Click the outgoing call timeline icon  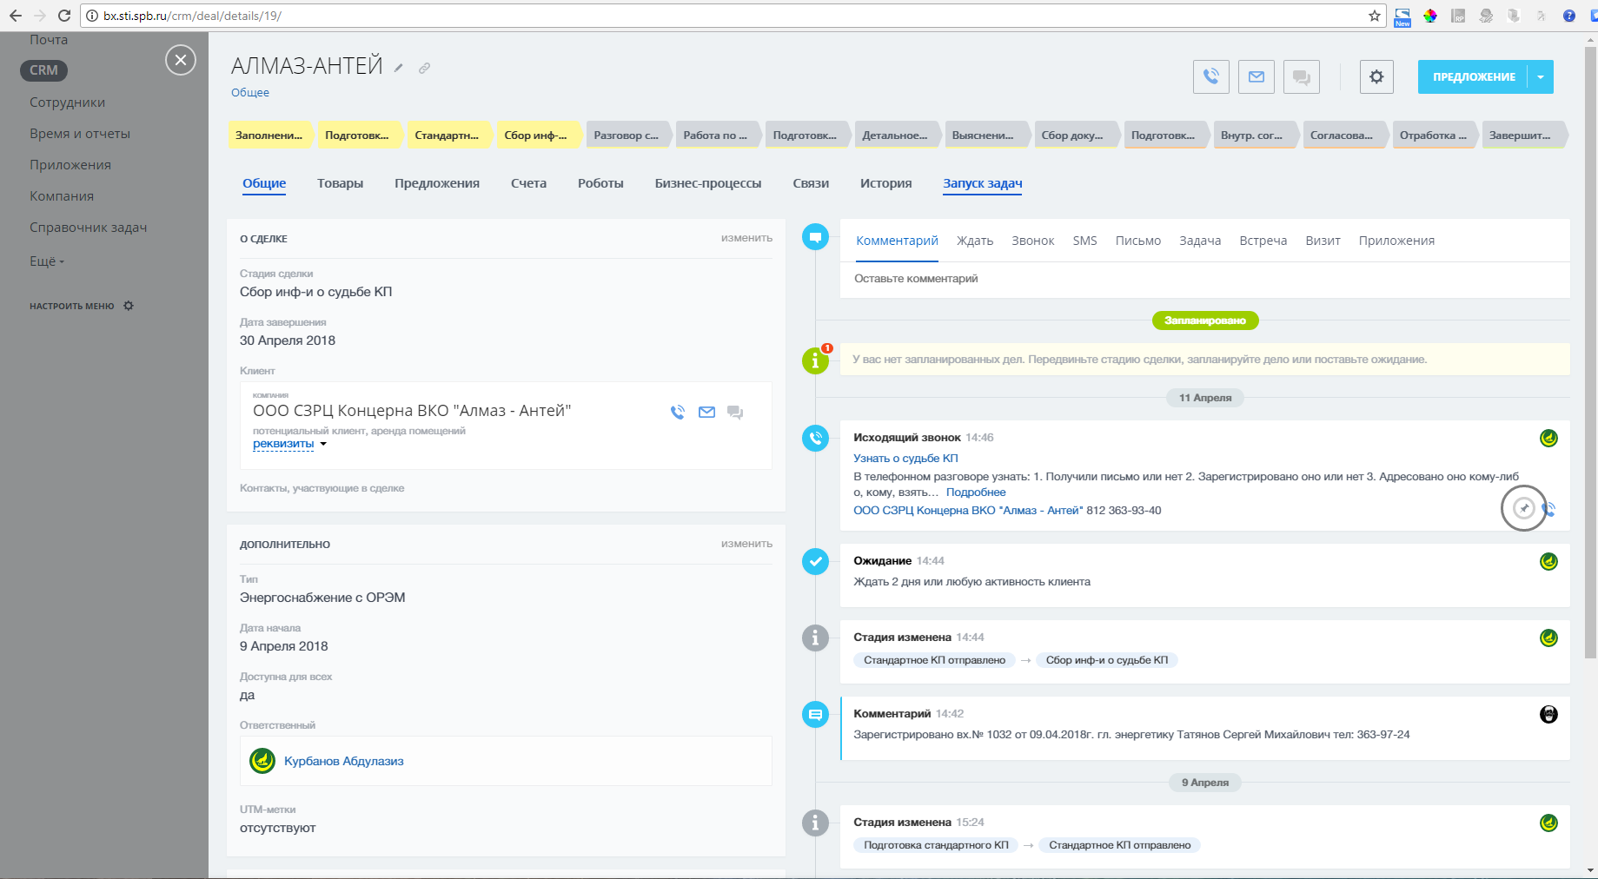pos(815,438)
